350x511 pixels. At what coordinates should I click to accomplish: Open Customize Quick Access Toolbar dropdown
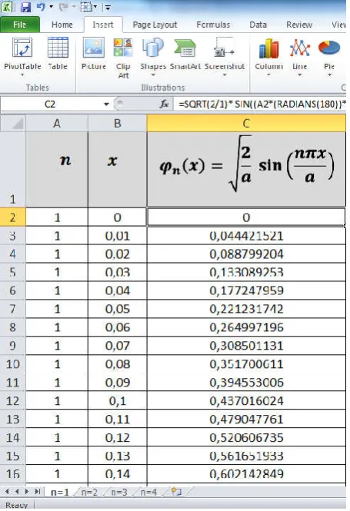point(108,7)
